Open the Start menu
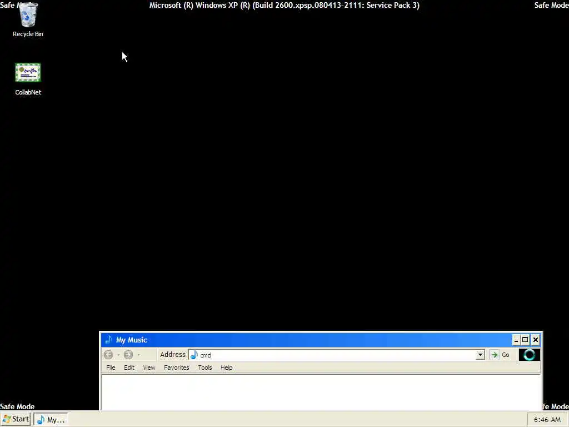The width and height of the screenshot is (569, 427). pos(15,419)
